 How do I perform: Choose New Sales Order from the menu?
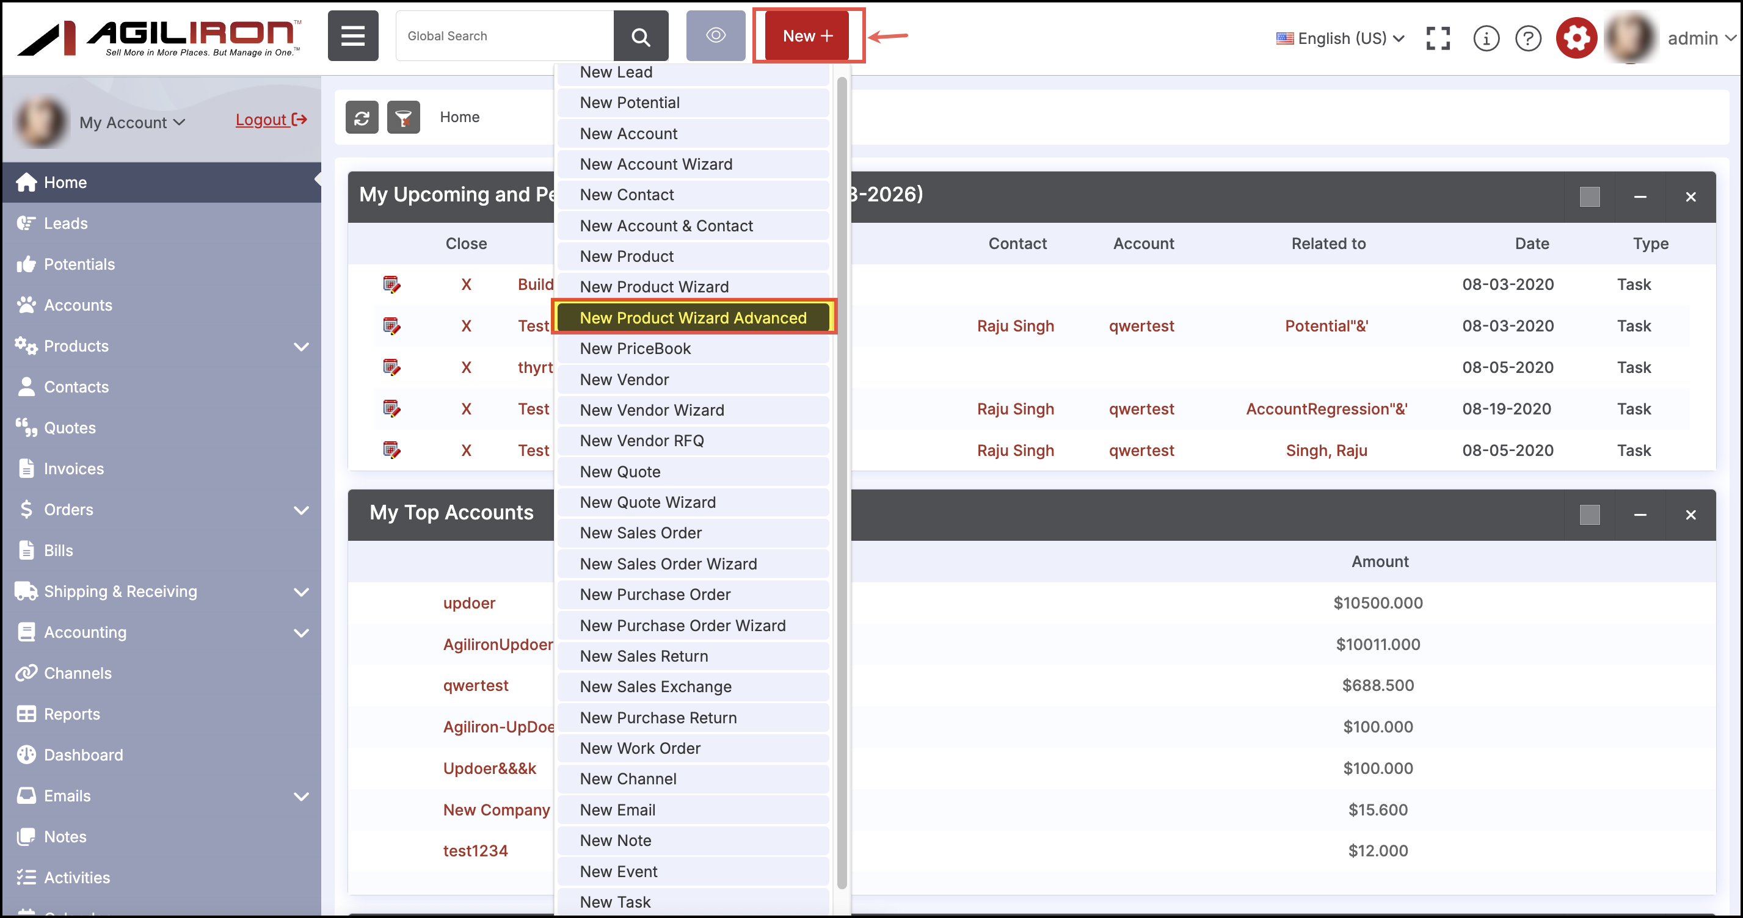[x=694, y=533]
